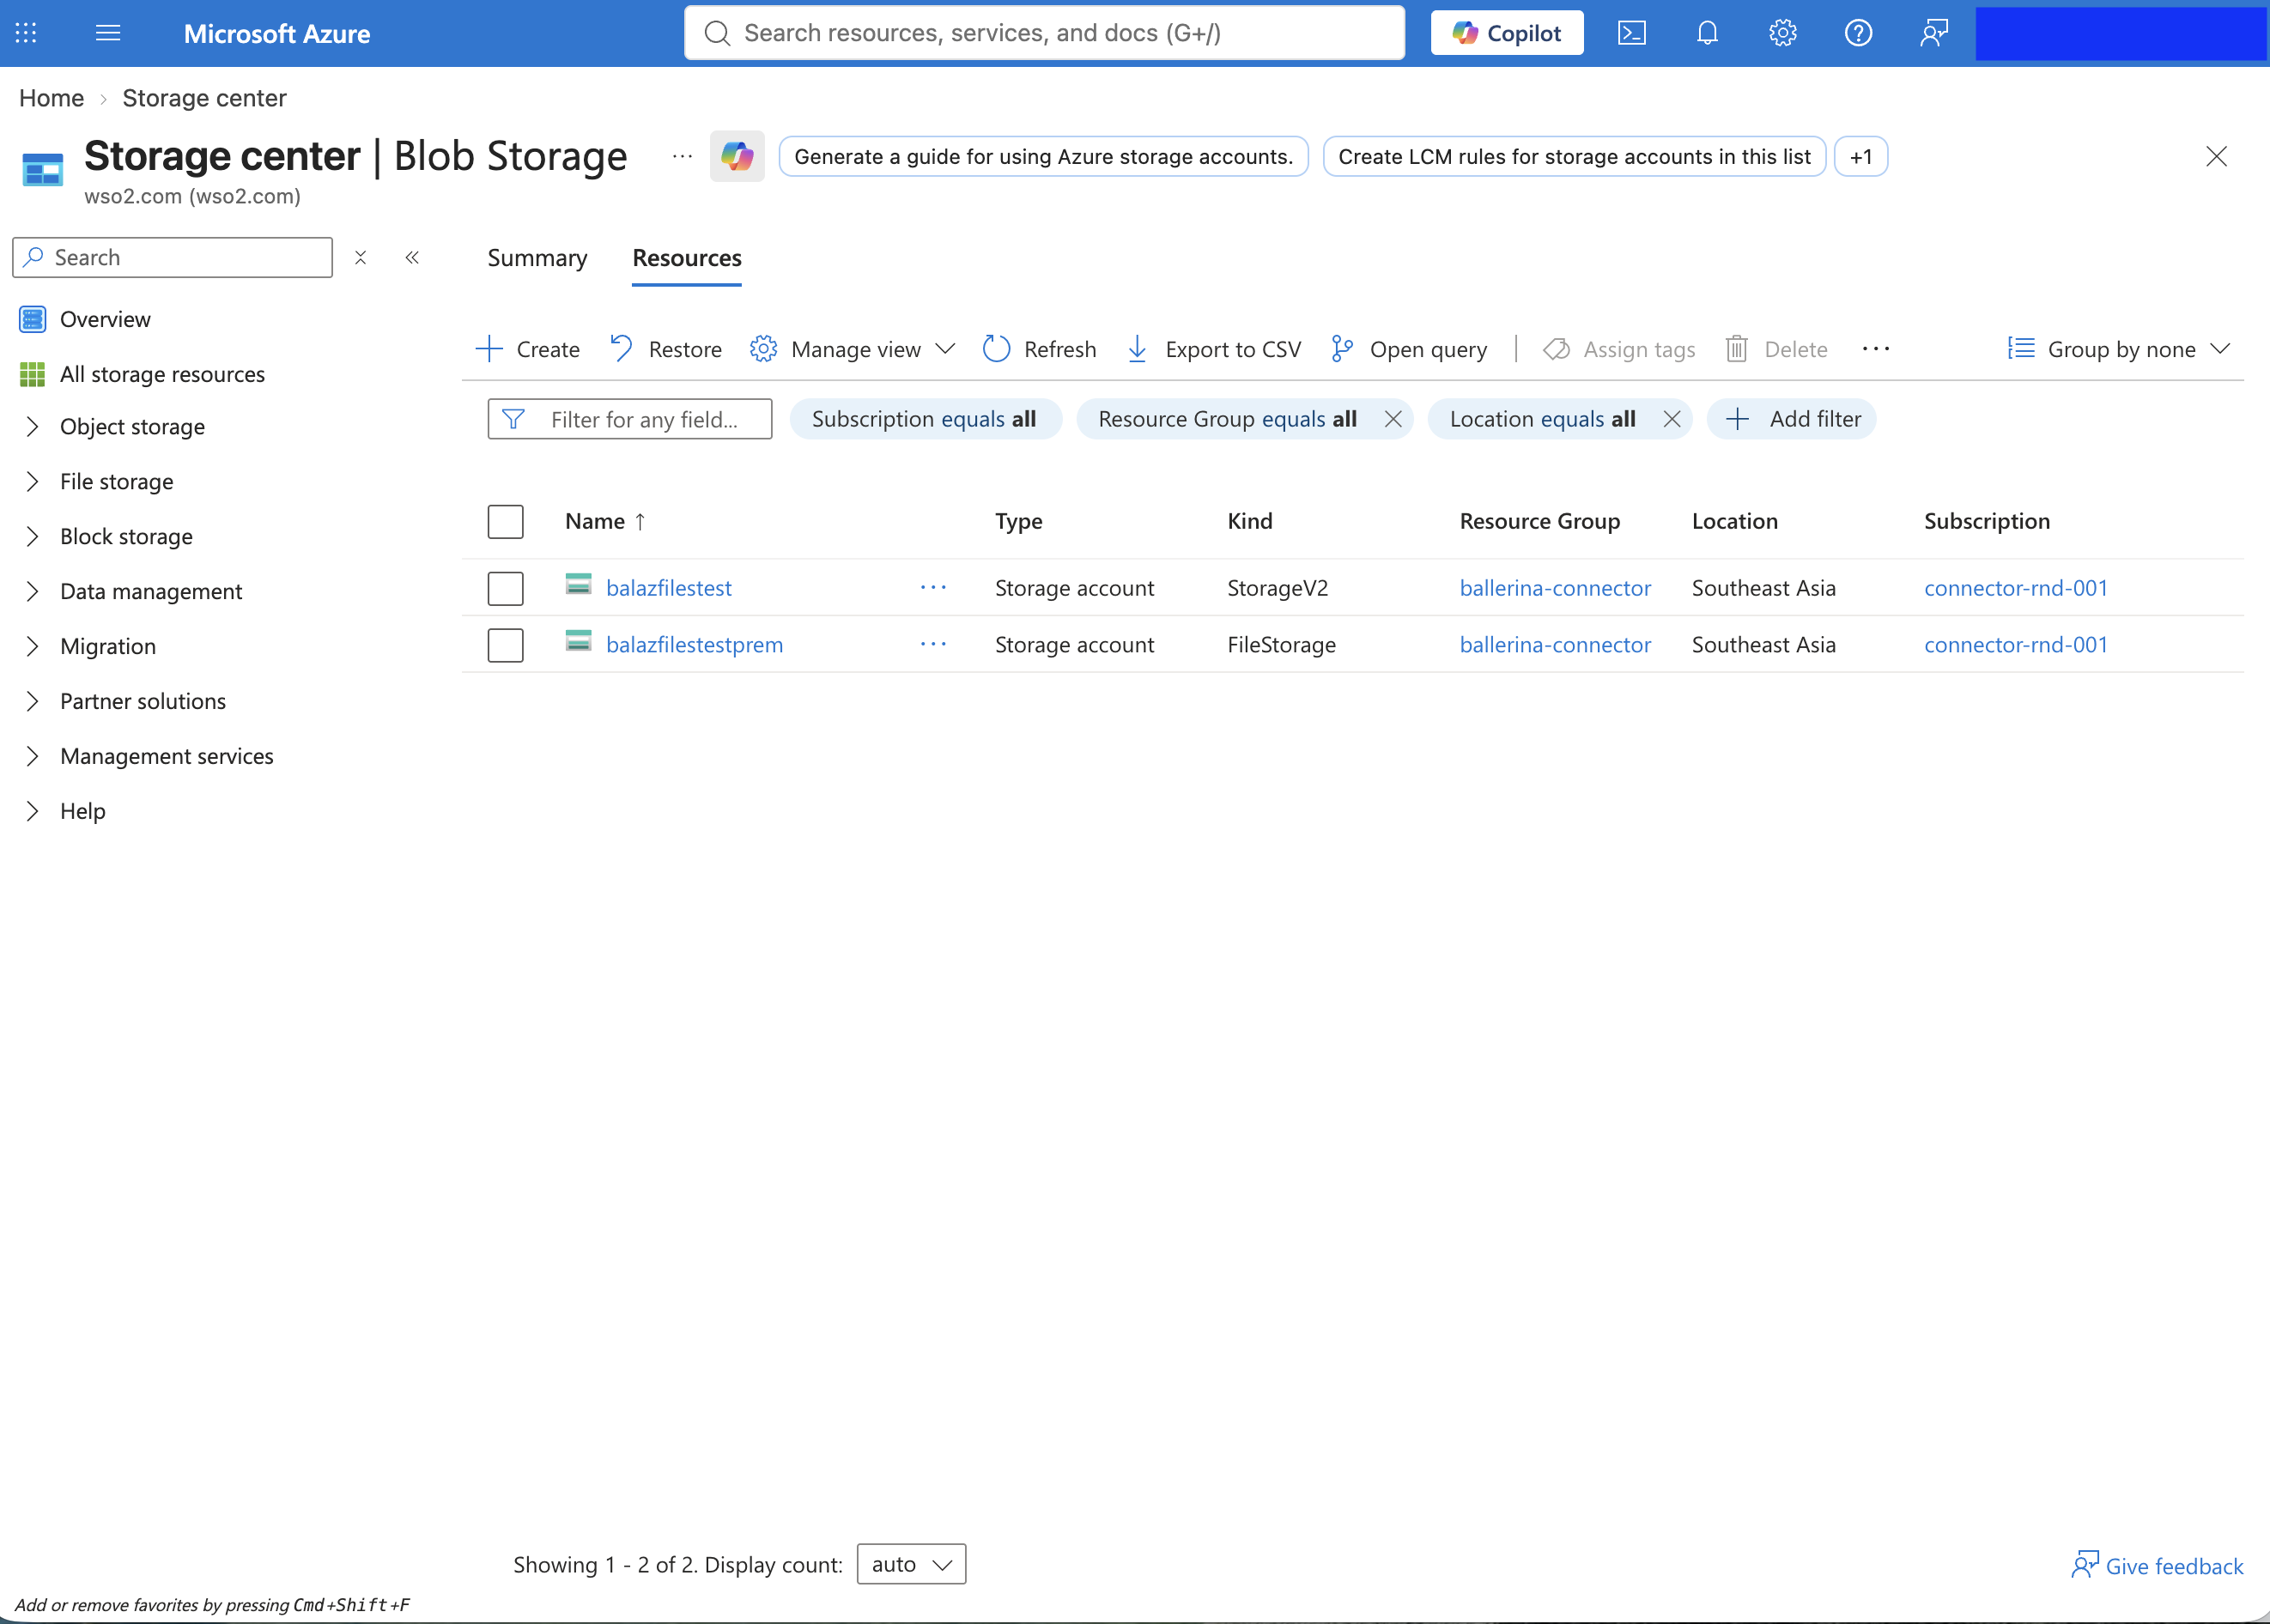2270x1624 pixels.
Task: Click Generate a guide for Azure storage suggestion
Action: [x=1043, y=156]
